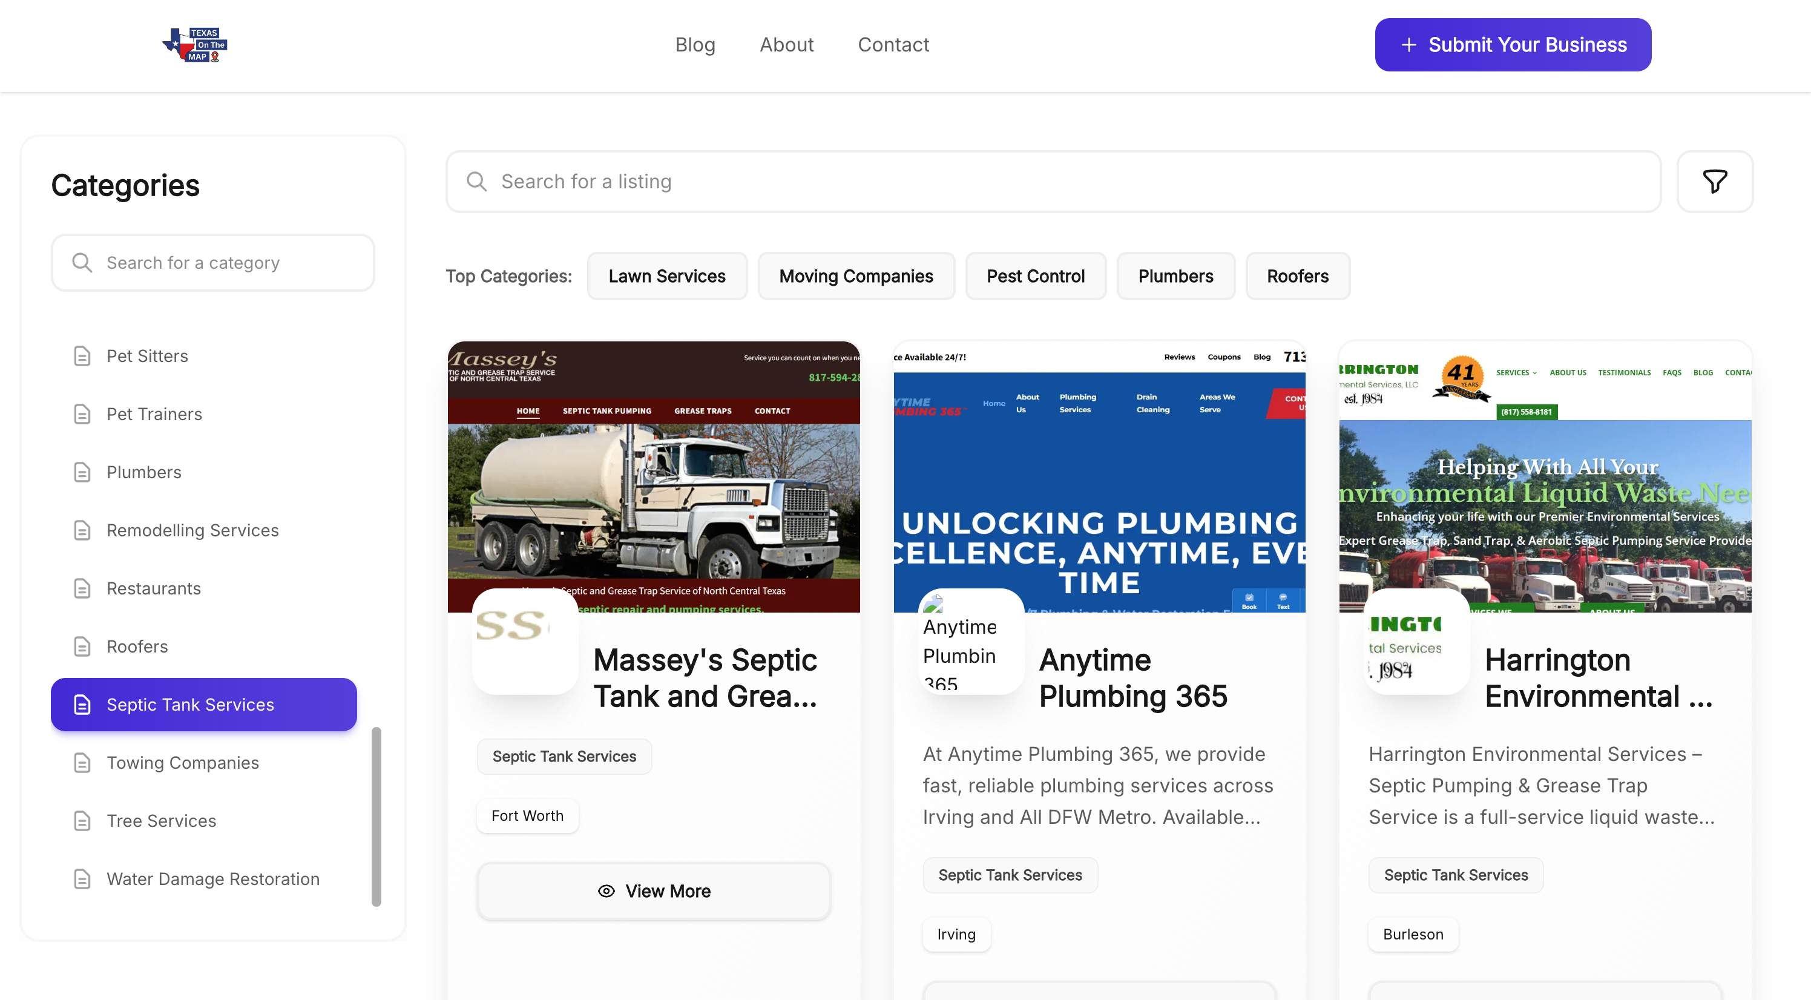Choose the Pest Control top category chip
The height and width of the screenshot is (1000, 1811).
click(1035, 277)
